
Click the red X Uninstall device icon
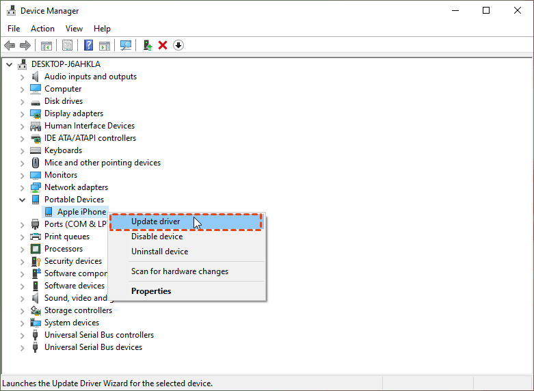163,45
